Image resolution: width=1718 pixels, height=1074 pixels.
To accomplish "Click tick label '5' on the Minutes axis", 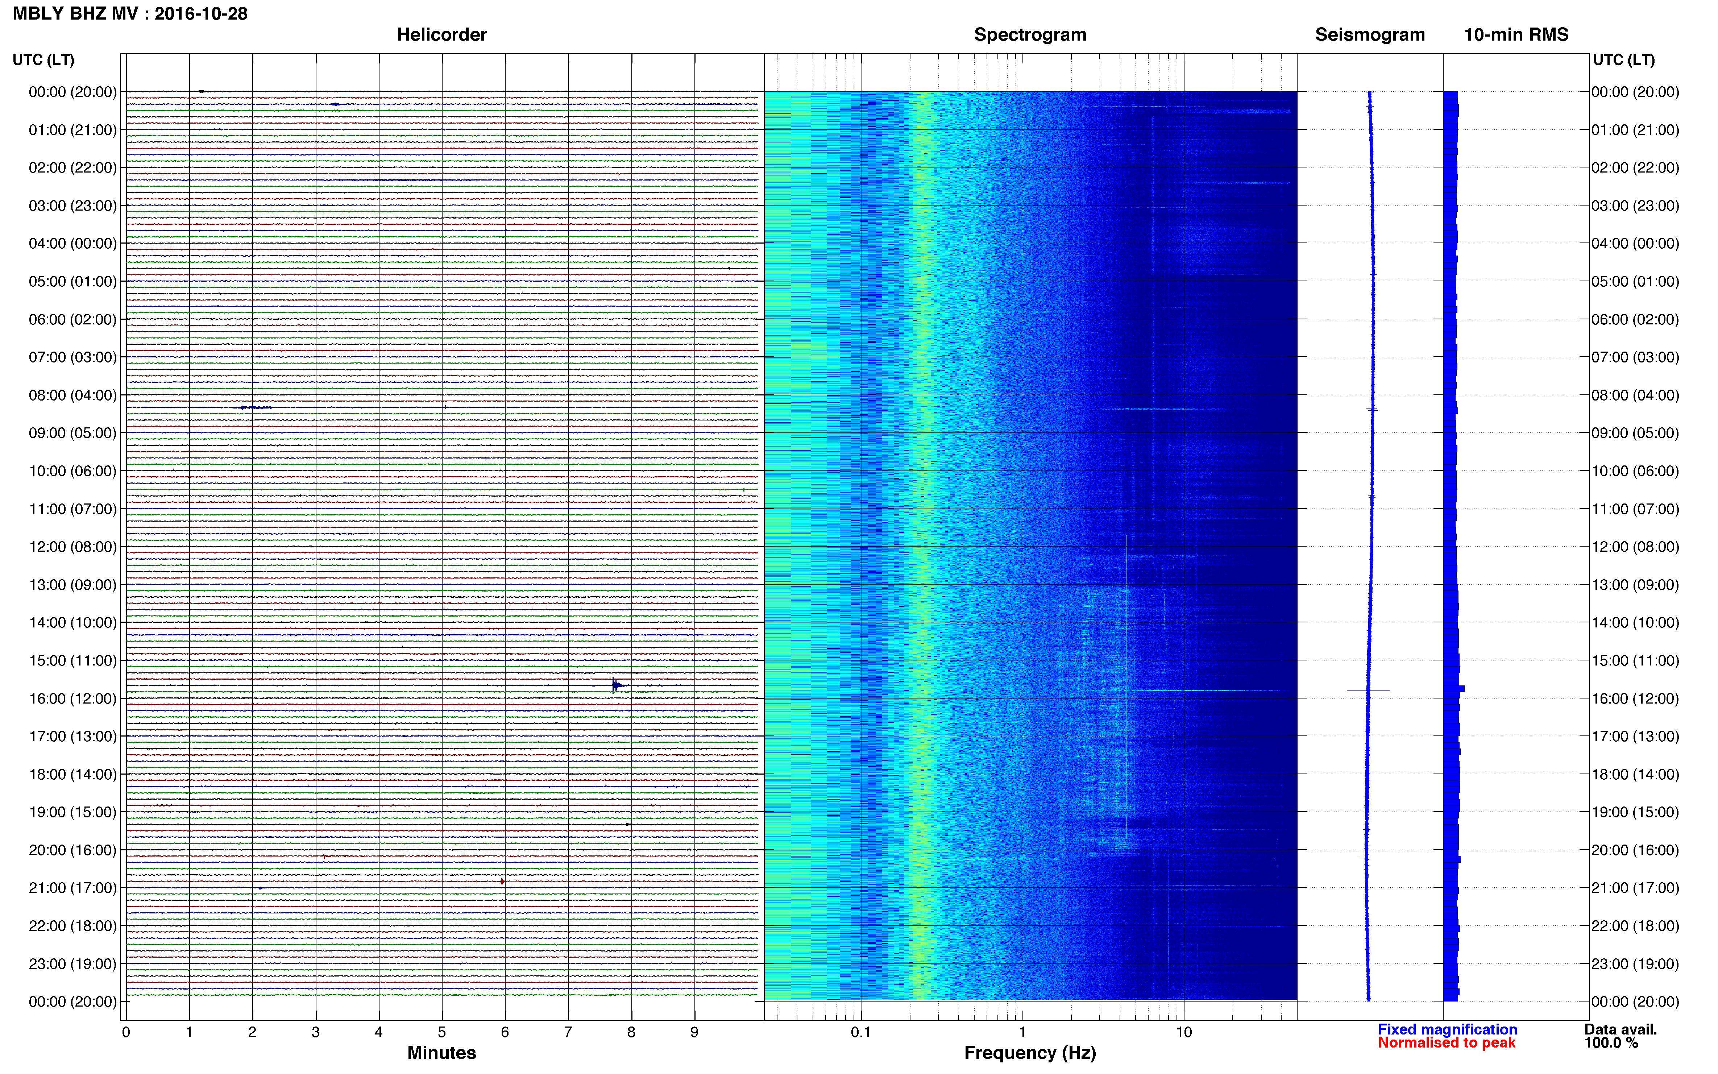I will tap(442, 1033).
